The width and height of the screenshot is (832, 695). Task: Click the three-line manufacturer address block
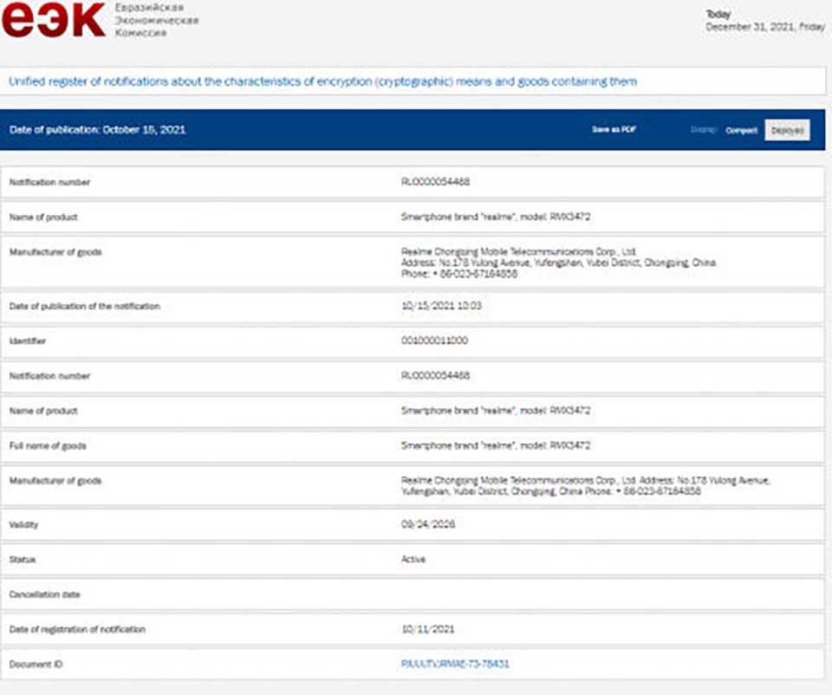[558, 263]
